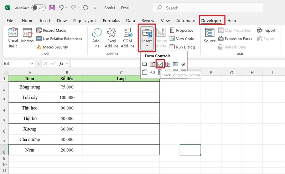The height and width of the screenshot is (174, 285).
Task: Click Map Properties
Action: [x=234, y=30]
